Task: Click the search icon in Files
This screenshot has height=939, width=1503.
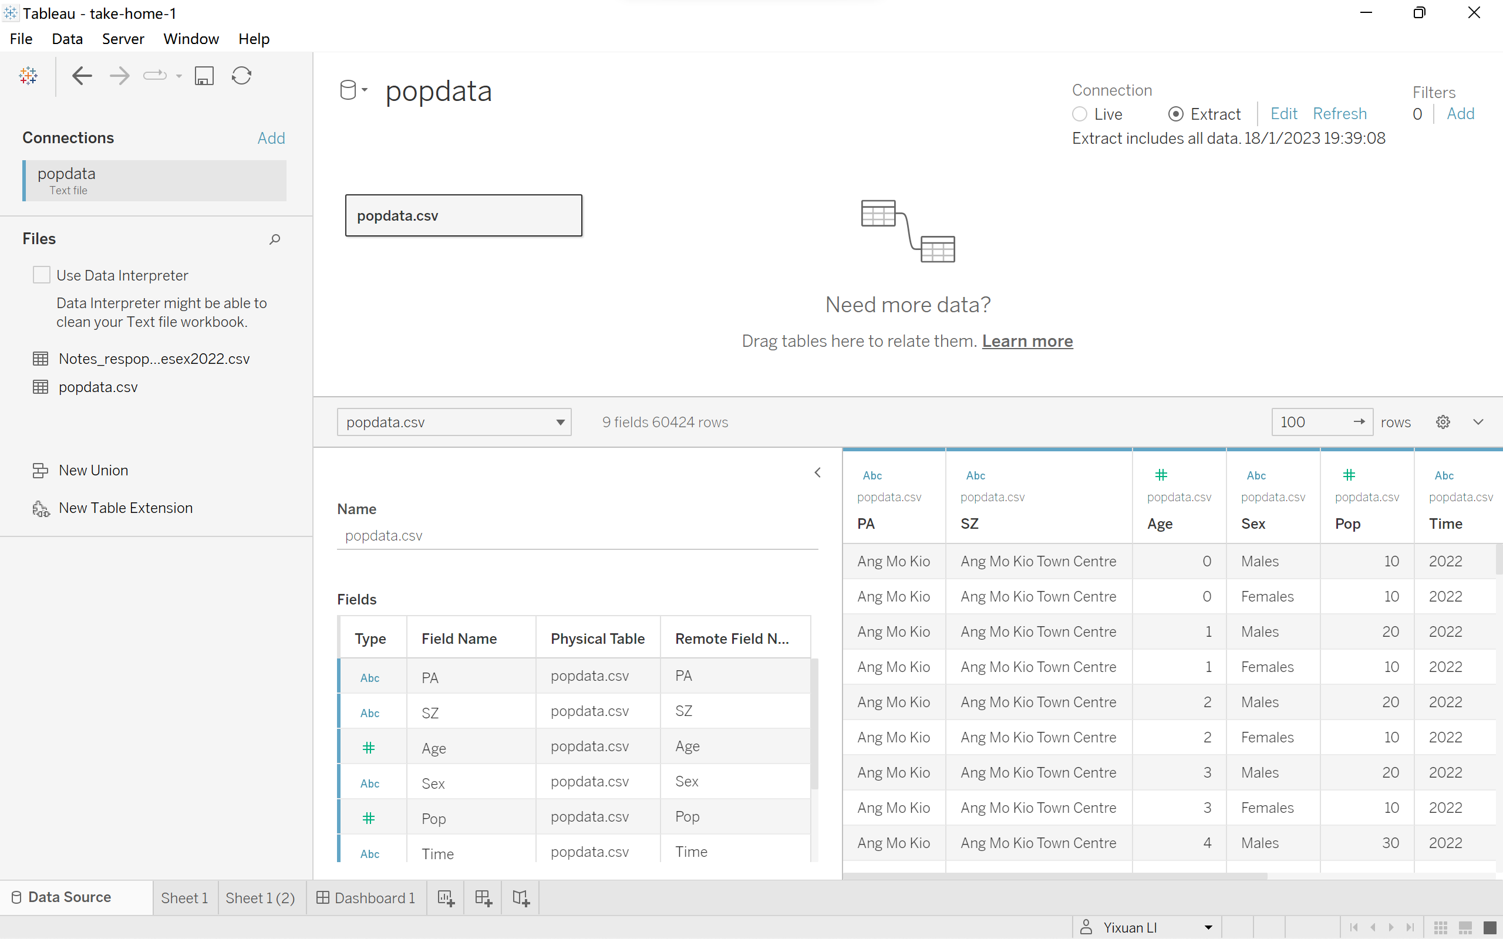Action: (275, 239)
